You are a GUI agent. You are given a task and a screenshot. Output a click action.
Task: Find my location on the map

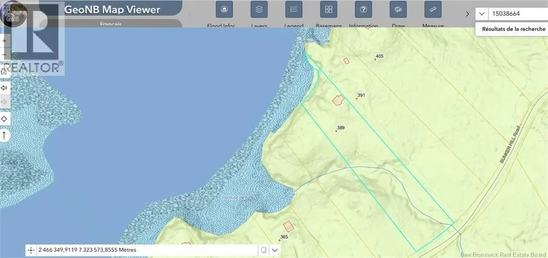[x=4, y=119]
